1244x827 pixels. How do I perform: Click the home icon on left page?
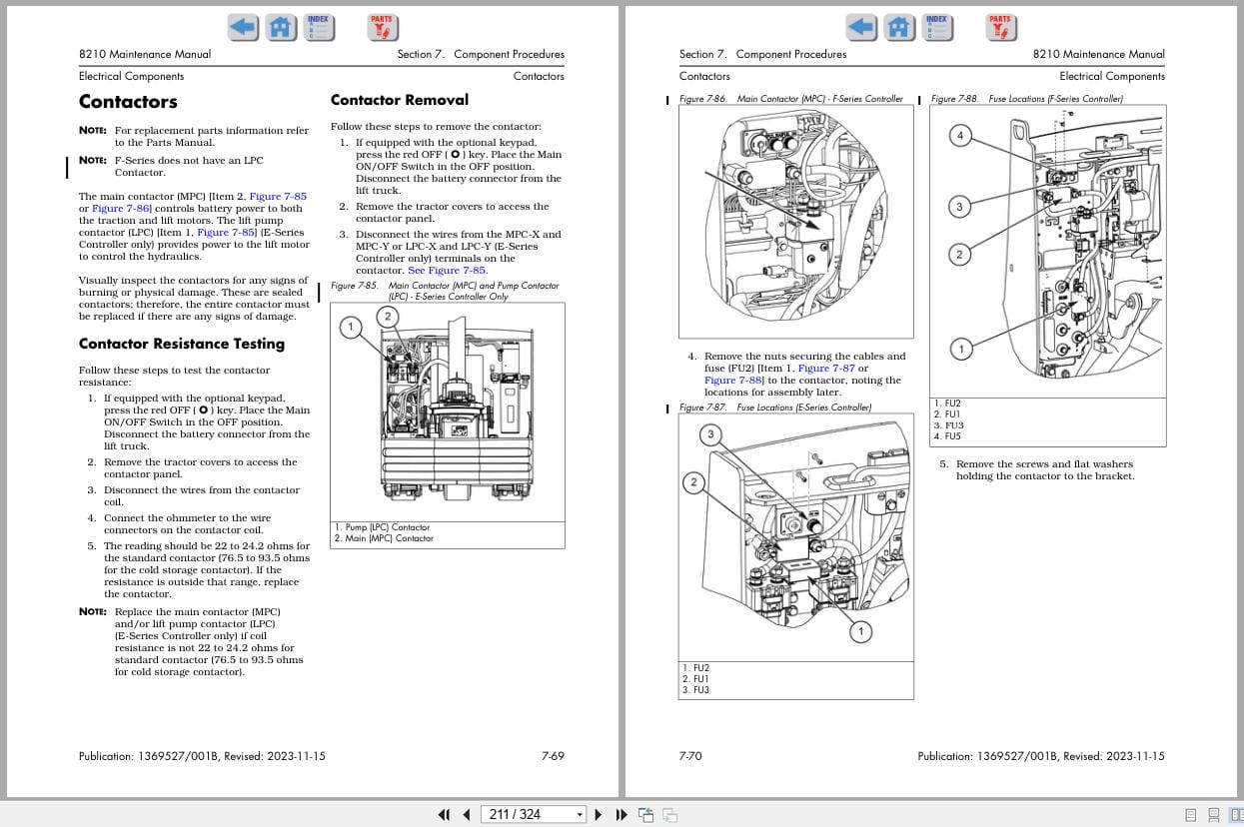coord(282,27)
